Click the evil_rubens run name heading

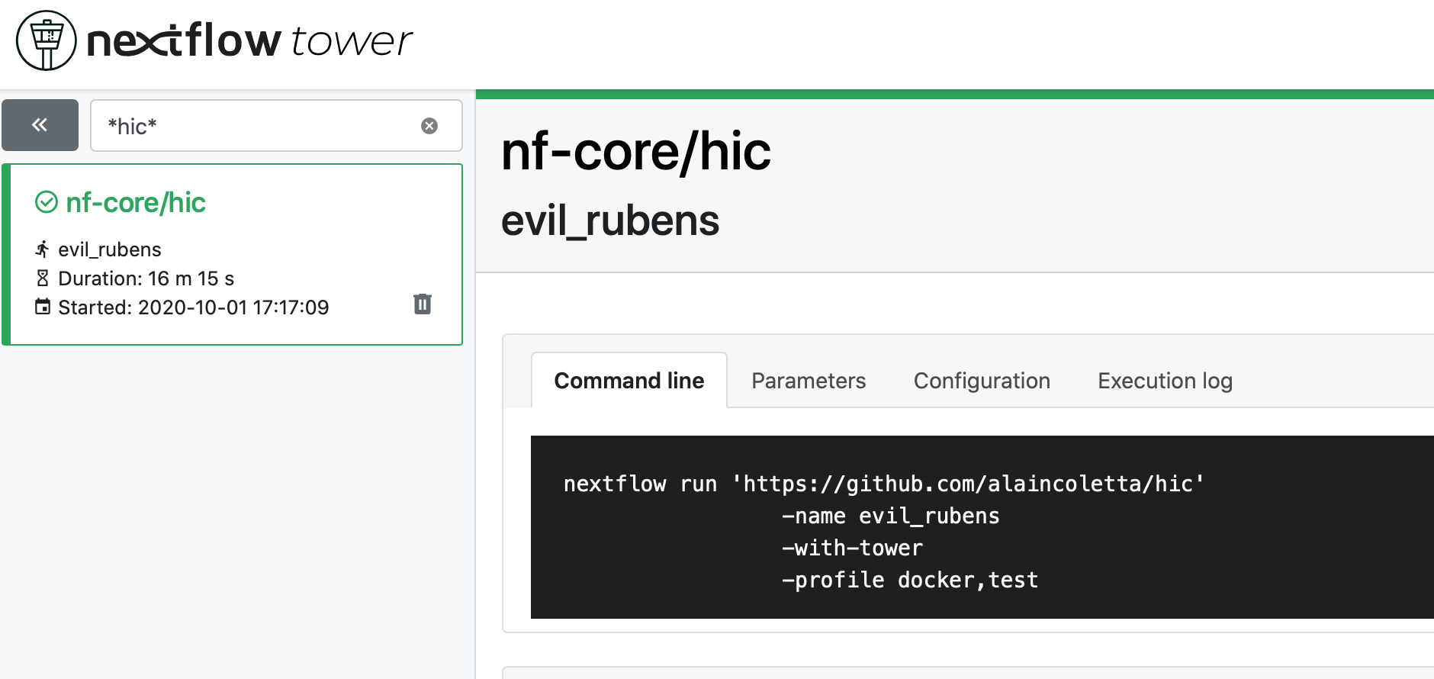[609, 221]
